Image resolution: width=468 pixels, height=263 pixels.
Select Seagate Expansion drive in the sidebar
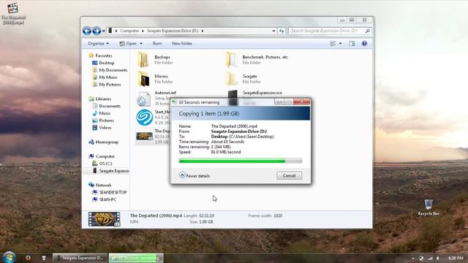pyautogui.click(x=114, y=171)
